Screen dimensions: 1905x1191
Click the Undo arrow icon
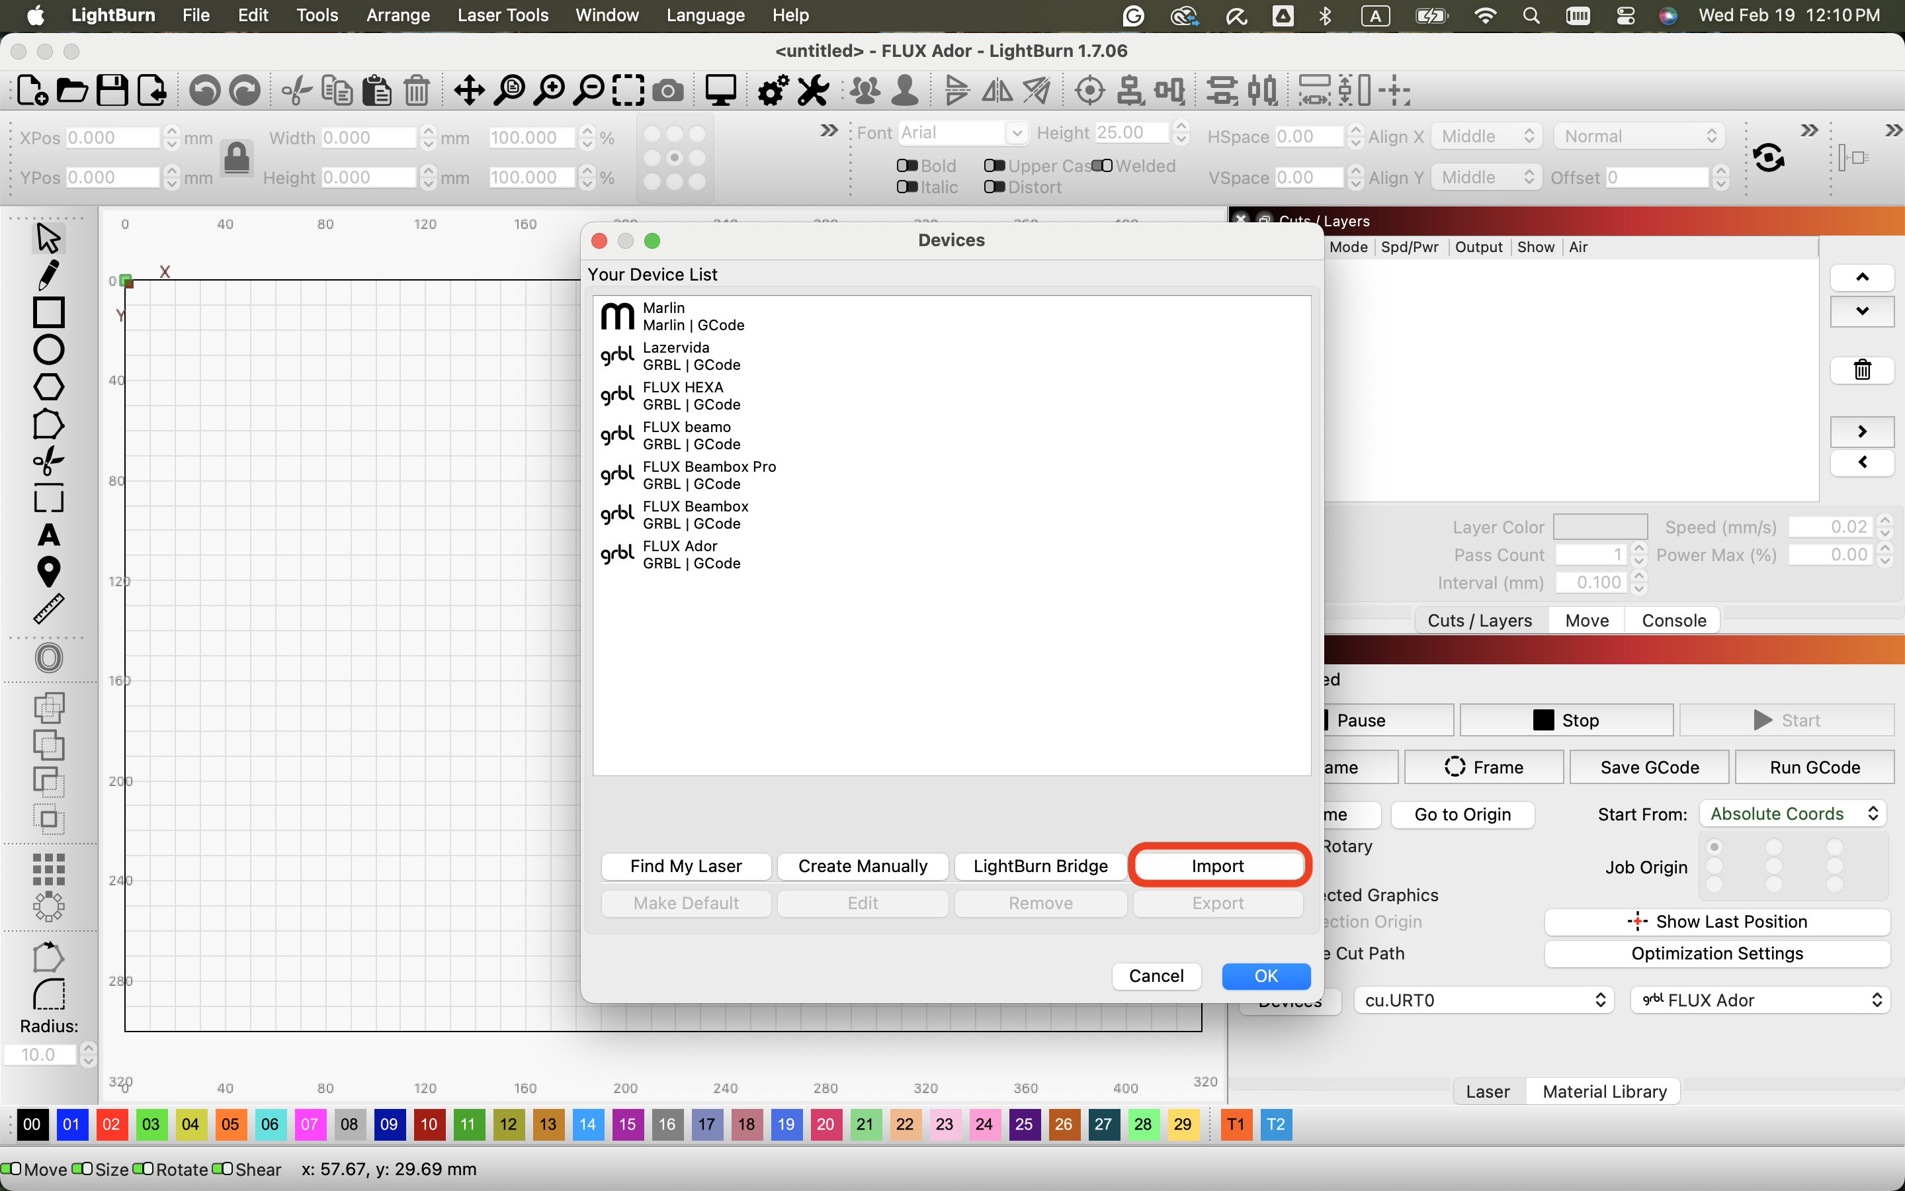tap(204, 91)
